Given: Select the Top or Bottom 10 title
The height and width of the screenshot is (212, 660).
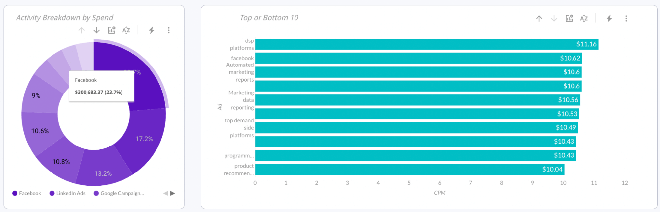Looking at the screenshot, I should coord(269,18).
